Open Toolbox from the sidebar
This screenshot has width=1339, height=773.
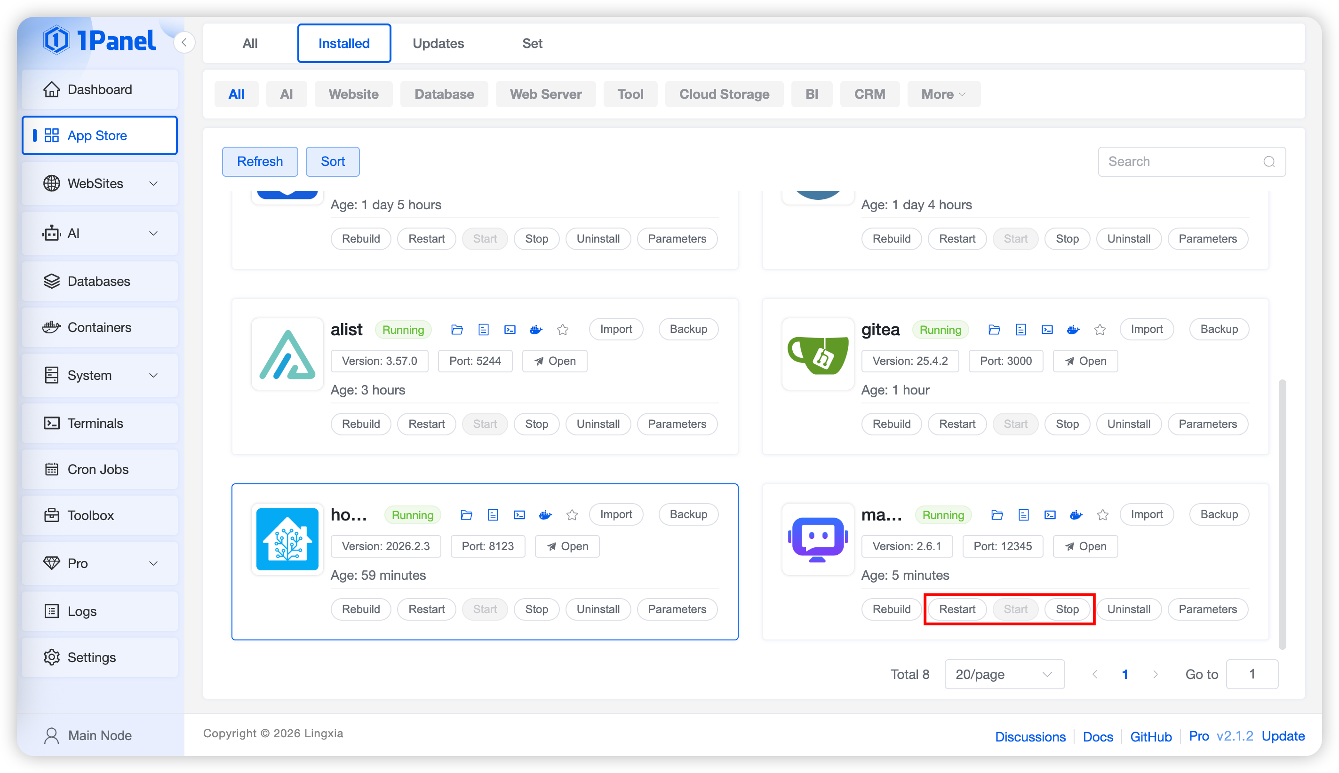click(90, 515)
